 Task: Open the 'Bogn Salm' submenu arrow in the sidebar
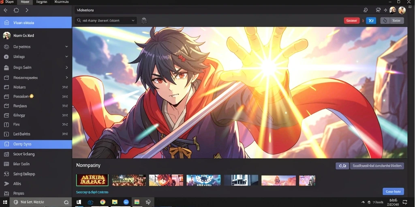pos(66,68)
